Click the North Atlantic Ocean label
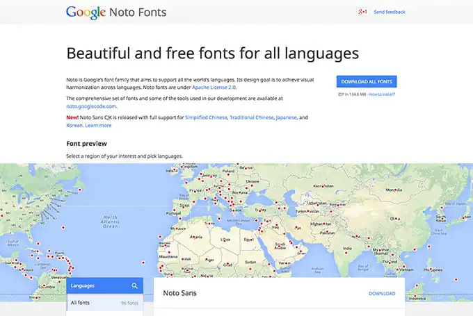This screenshot has width=473, height=316. [110, 222]
